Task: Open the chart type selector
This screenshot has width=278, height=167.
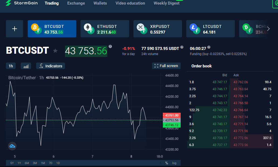Action: pyautogui.click(x=26, y=66)
